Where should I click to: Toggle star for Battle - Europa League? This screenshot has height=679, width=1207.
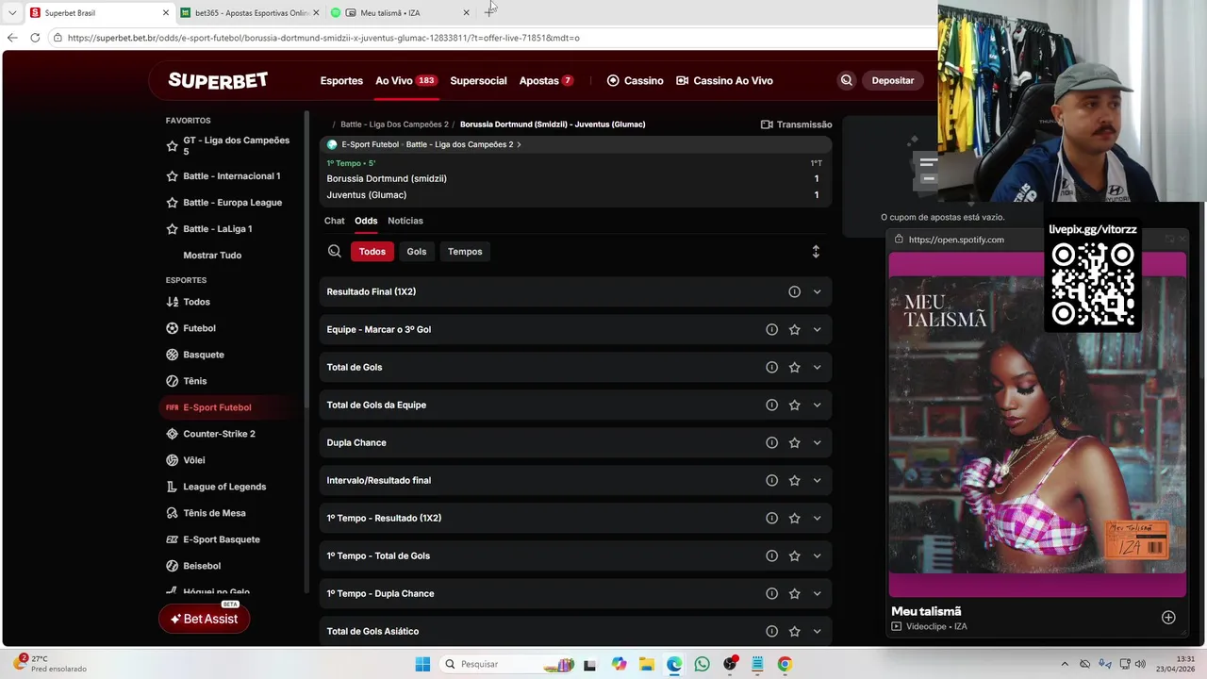[172, 203]
